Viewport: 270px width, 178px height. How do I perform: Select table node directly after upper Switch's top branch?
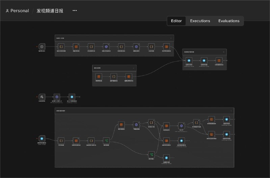[x=121, y=125]
